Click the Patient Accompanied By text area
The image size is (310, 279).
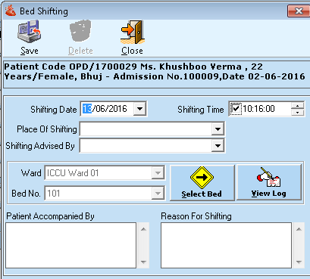pyautogui.click(x=71, y=245)
